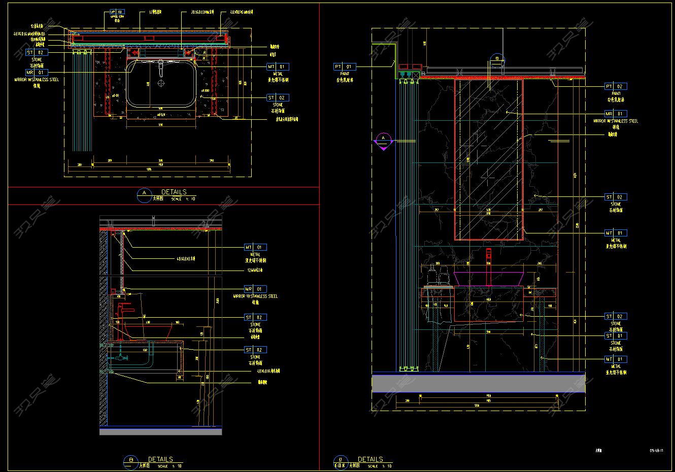Click the basin drain symbol in Detail A
The image size is (675, 472).
click(161, 83)
